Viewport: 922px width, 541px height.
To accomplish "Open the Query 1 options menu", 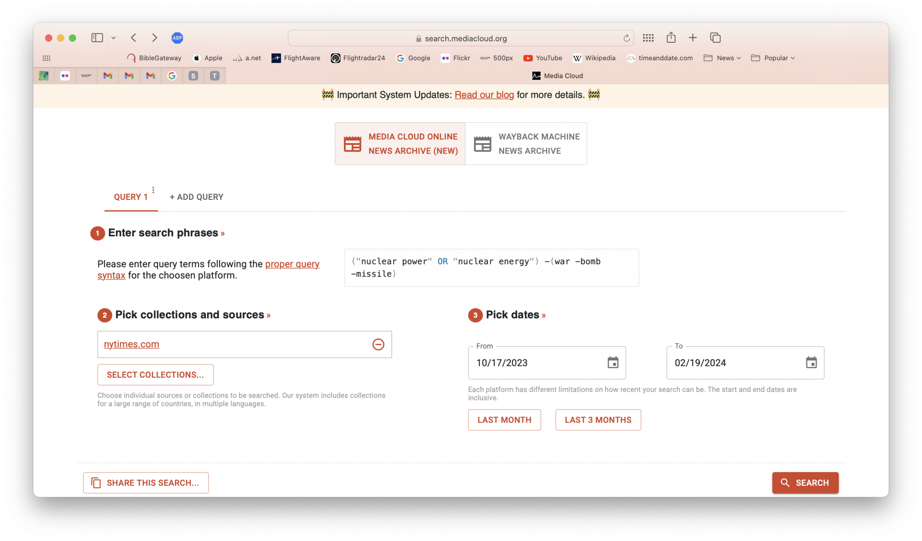I will pos(153,190).
